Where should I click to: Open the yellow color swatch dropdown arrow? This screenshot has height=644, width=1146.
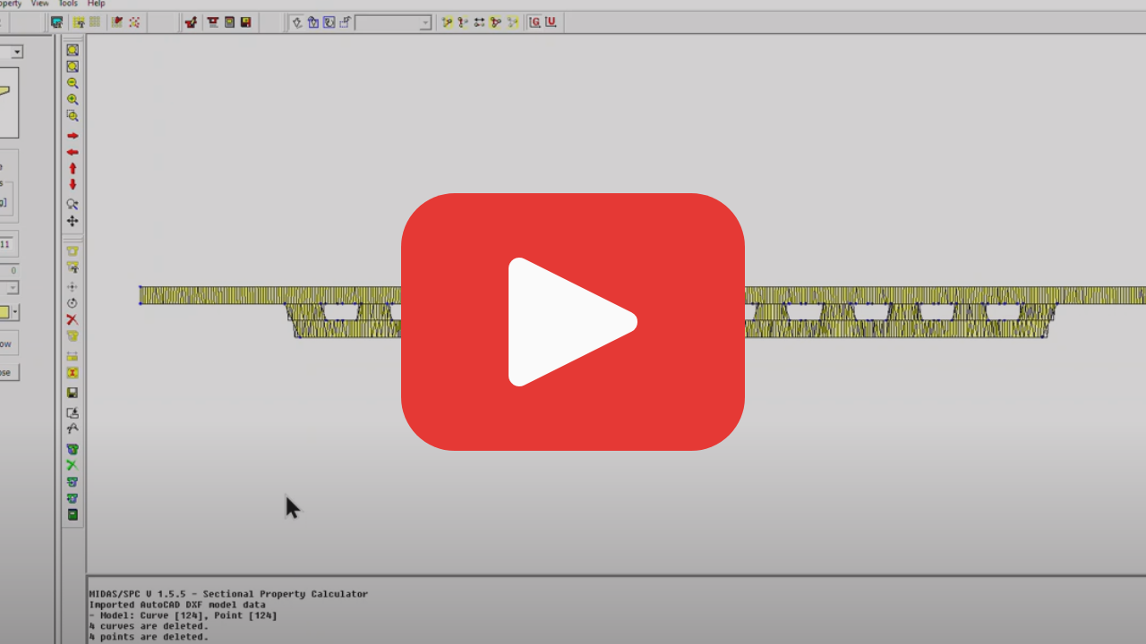tap(16, 312)
